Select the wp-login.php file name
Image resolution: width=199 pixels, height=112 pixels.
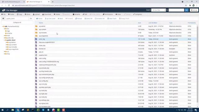[43, 94]
